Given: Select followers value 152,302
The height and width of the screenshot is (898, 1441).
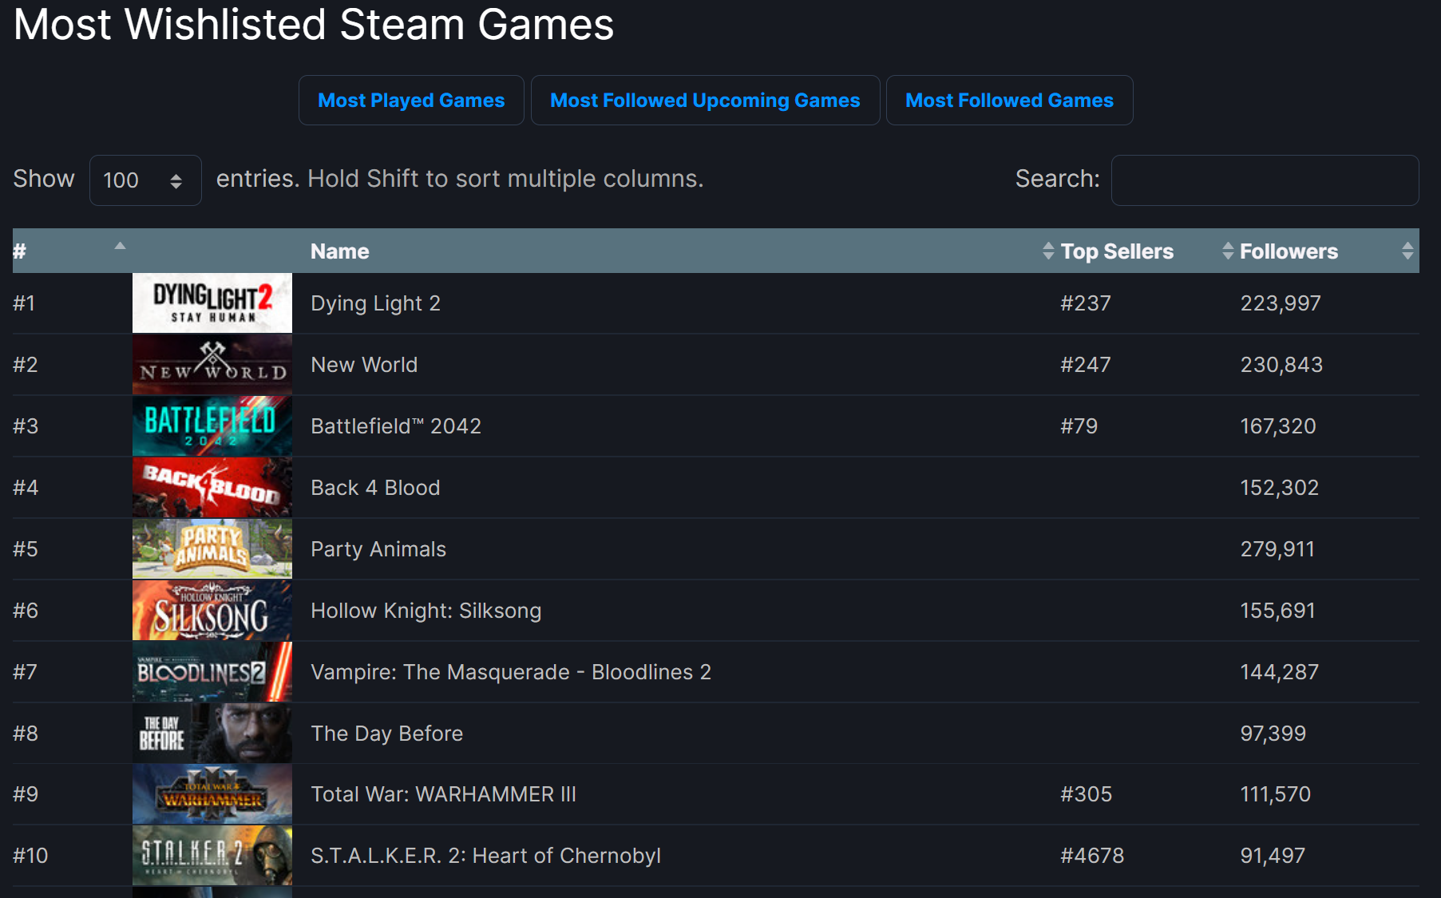Looking at the screenshot, I should (1280, 488).
